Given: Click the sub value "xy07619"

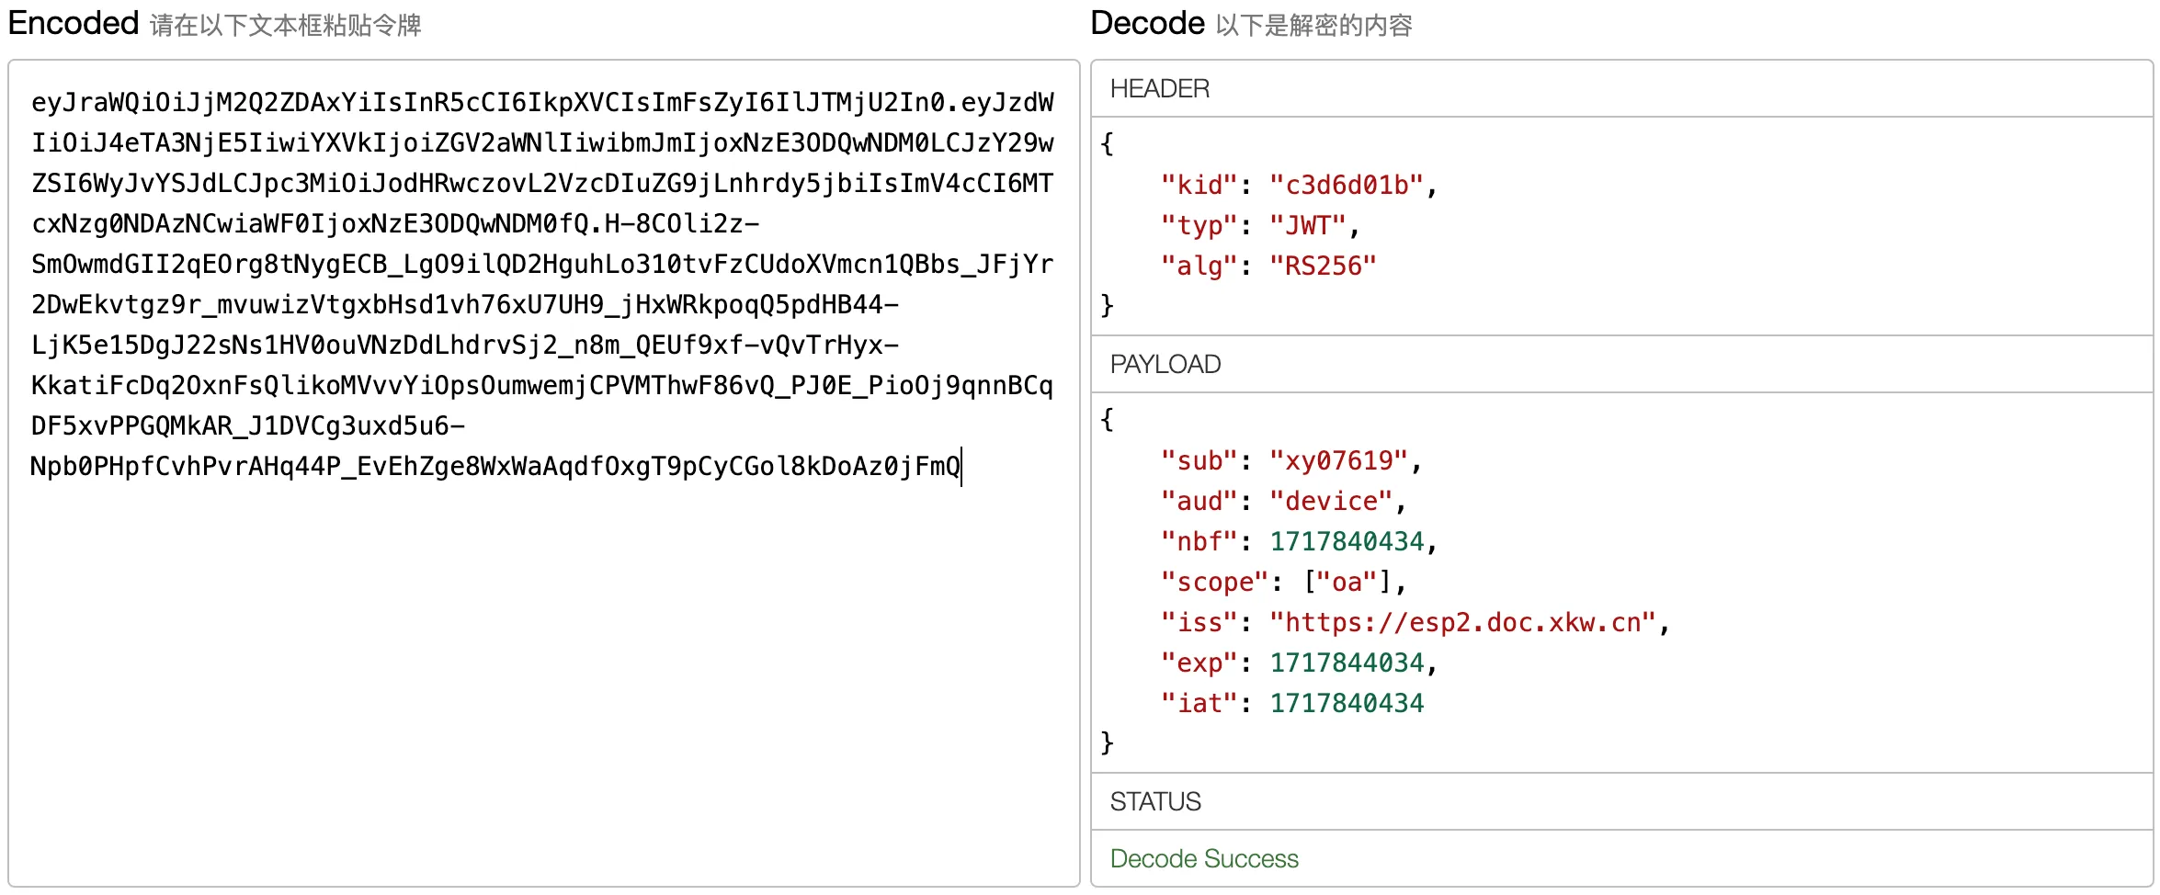Looking at the screenshot, I should [x=1338, y=461].
